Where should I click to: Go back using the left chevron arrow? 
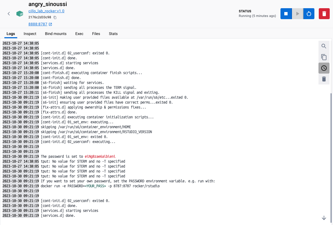tap(9, 14)
